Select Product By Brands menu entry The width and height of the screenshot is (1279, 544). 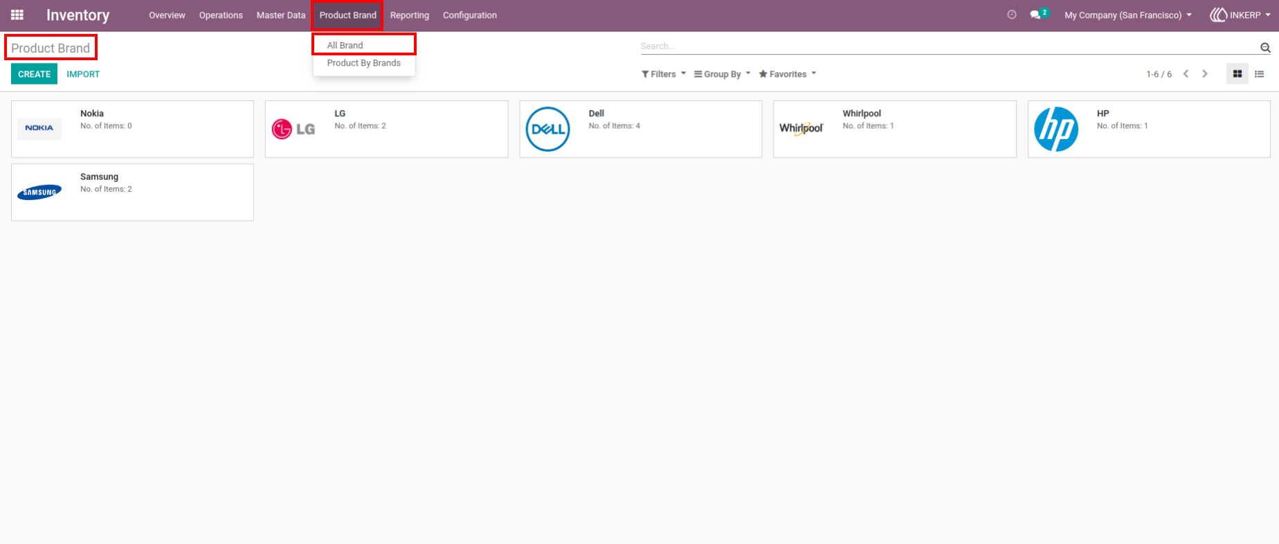click(x=364, y=63)
